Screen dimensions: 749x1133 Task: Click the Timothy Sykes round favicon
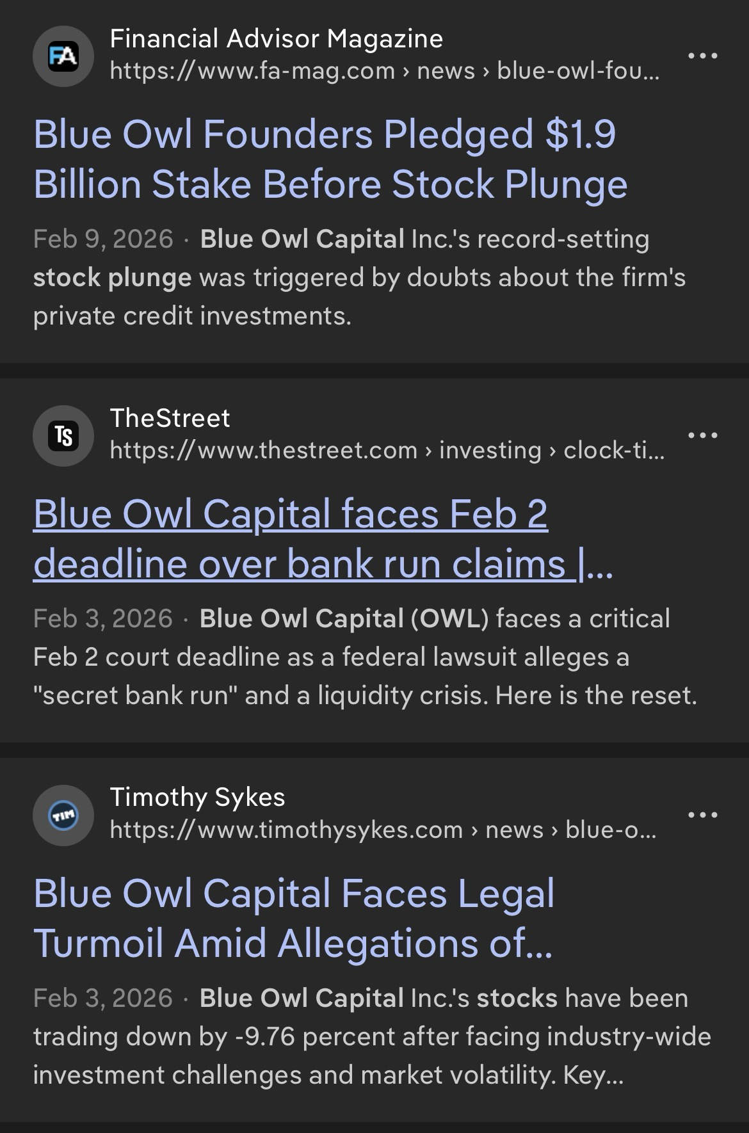tap(63, 816)
